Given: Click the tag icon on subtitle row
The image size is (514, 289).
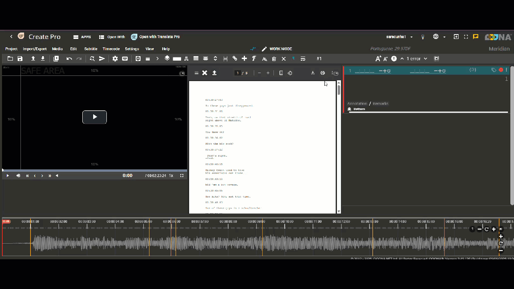Looking at the screenshot, I should pos(494,70).
